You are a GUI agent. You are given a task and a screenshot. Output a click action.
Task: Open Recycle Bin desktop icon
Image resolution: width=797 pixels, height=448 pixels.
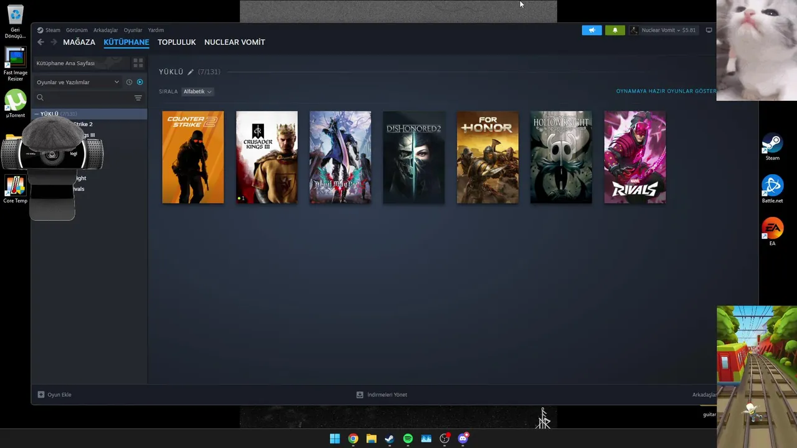click(15, 22)
